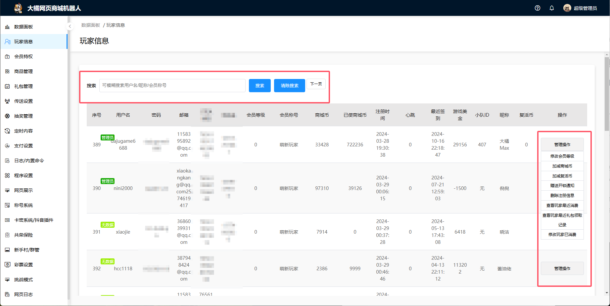Image resolution: width=610 pixels, height=306 pixels.
Task: Open 称号系统 in sidebar menu
Action: (23, 205)
